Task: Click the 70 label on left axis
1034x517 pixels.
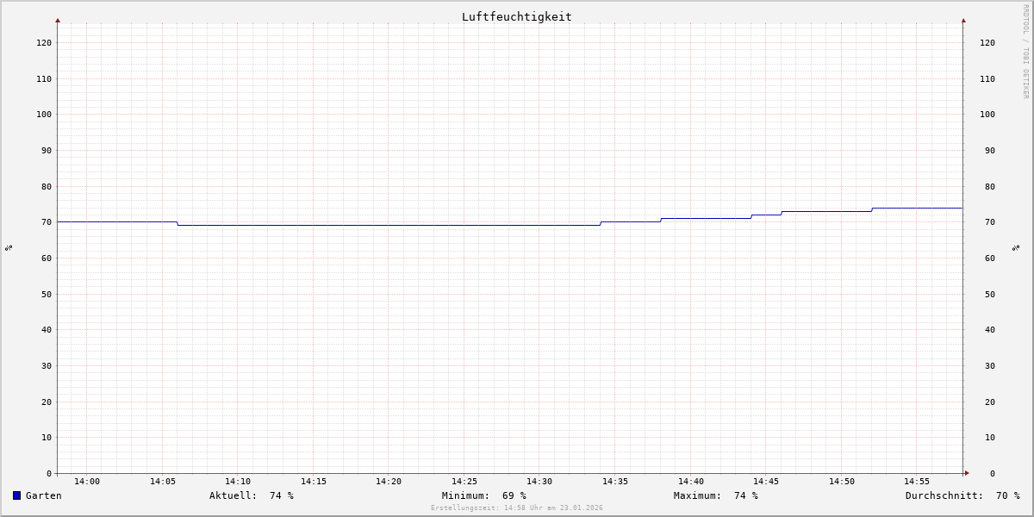Action: coord(47,222)
